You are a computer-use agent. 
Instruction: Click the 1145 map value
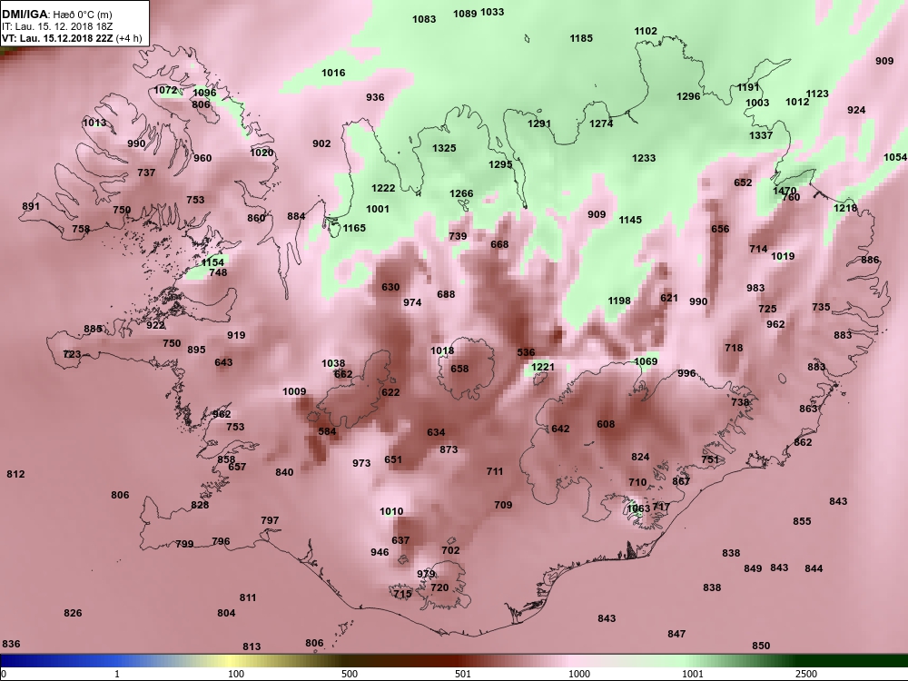(x=630, y=220)
